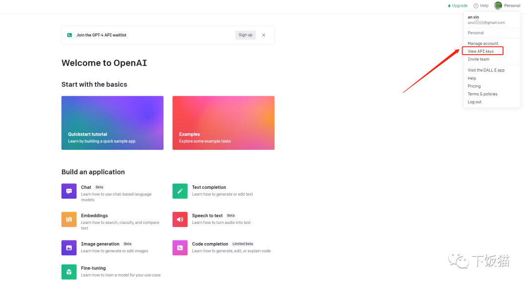Viewport: 527px width, 284px height.
Task: Open the Examples card
Action: [x=223, y=123]
